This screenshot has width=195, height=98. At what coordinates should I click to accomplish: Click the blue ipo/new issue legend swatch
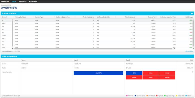(x=135, y=96)
